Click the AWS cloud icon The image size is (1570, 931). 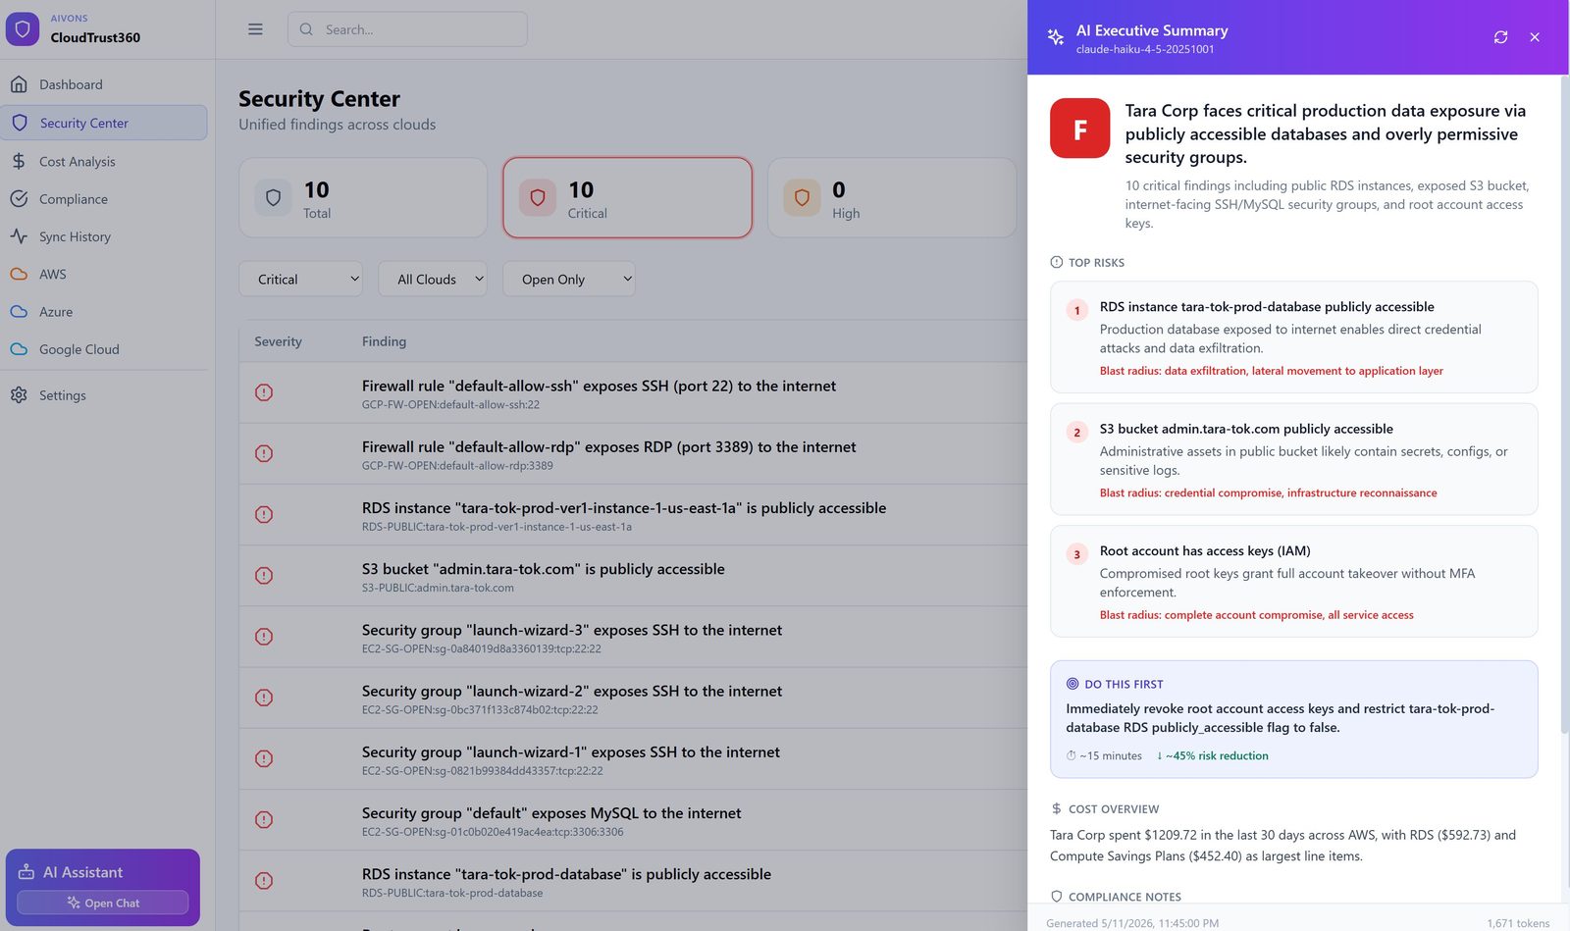(x=19, y=274)
